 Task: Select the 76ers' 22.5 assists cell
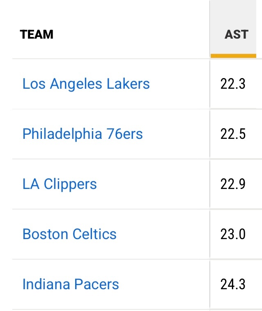[233, 134]
